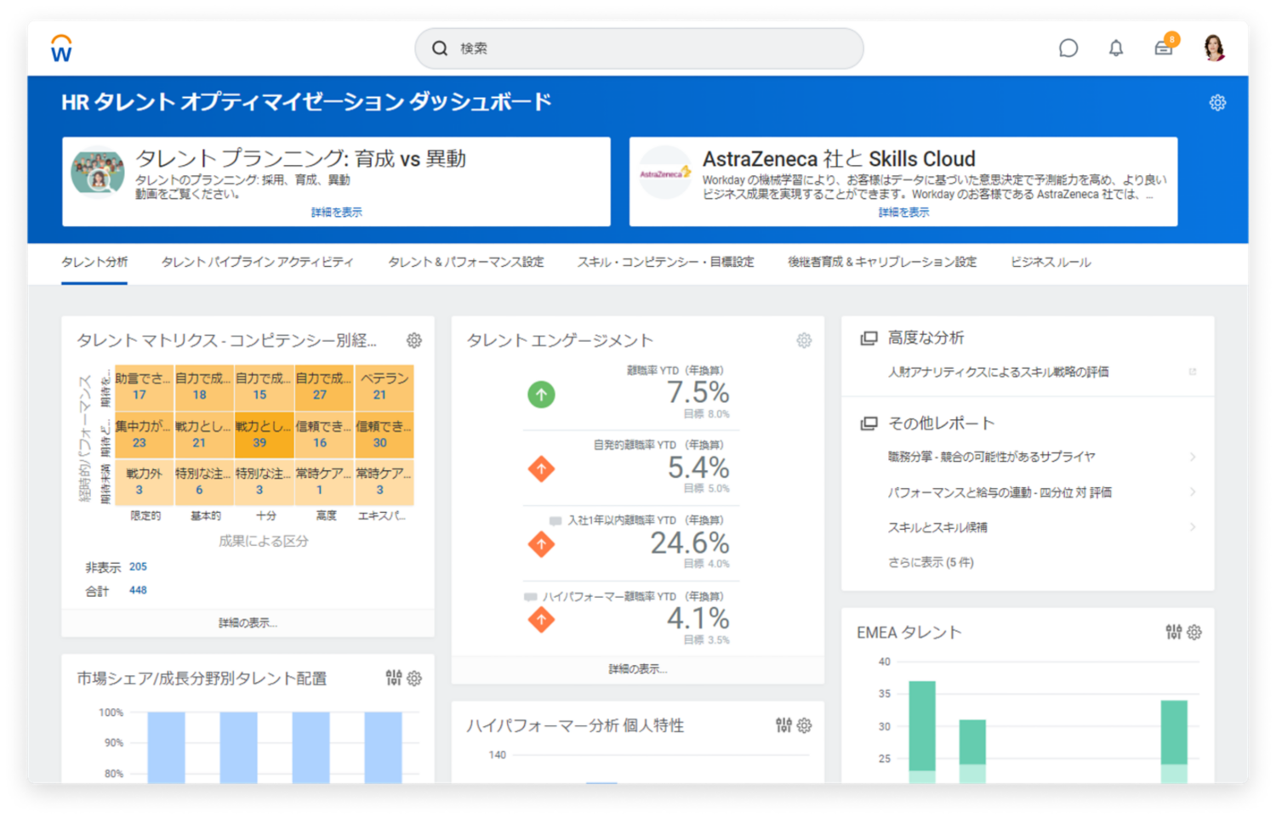Screen dimensions: 1276x818
Task: Switch to タレント分析 tab
Action: coord(94,262)
